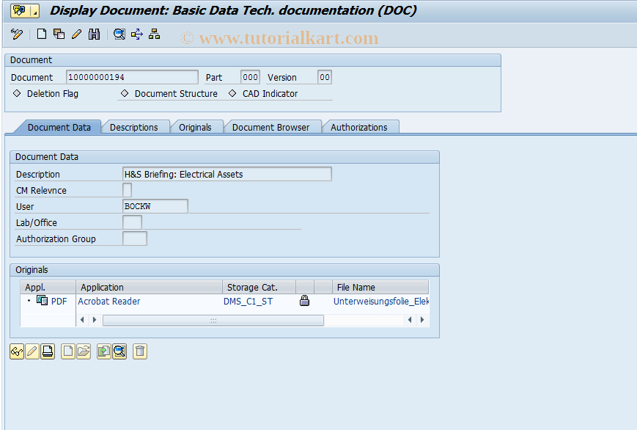
Task: Click the Print original icon
Action: tap(47, 351)
